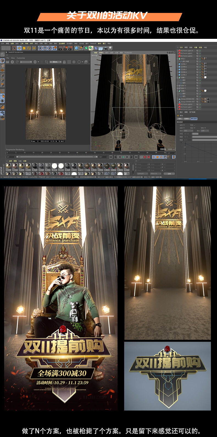Collapse the 扫描.5 sweep object

pos(177,78)
